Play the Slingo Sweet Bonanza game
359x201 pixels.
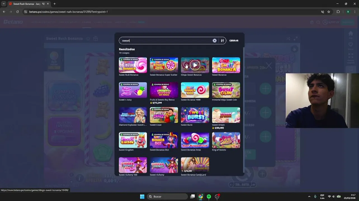click(195, 65)
